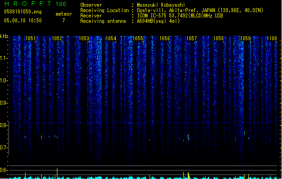282x179 pixels.
Task: Click the 0.8 kHz frequency axis label
Action: (4, 125)
